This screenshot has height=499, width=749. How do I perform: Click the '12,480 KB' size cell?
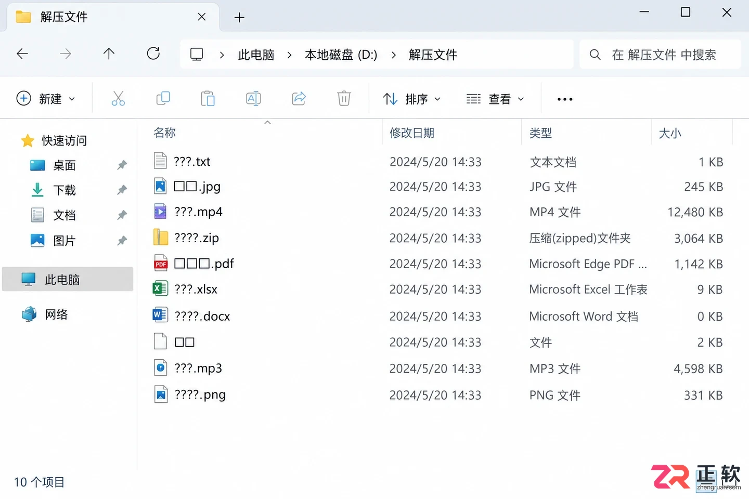[695, 212]
